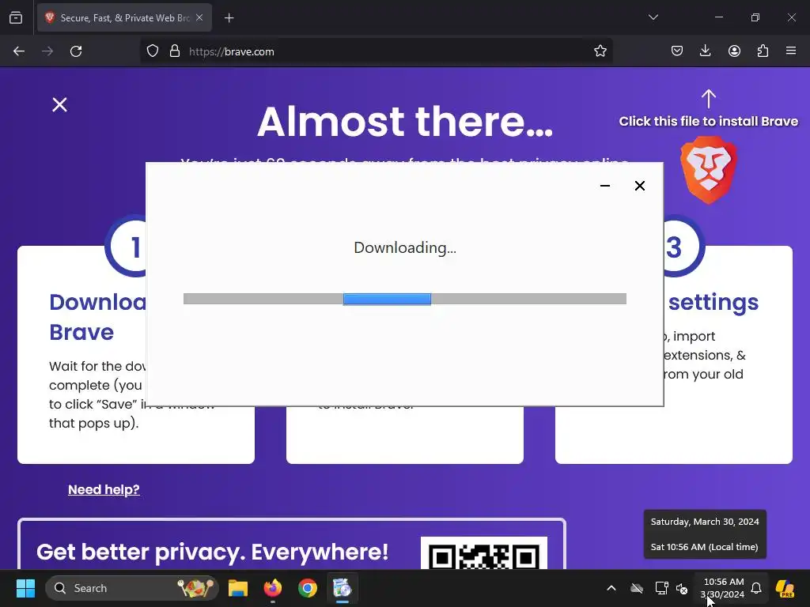
Task: Save page to Pocket
Action: tap(677, 51)
